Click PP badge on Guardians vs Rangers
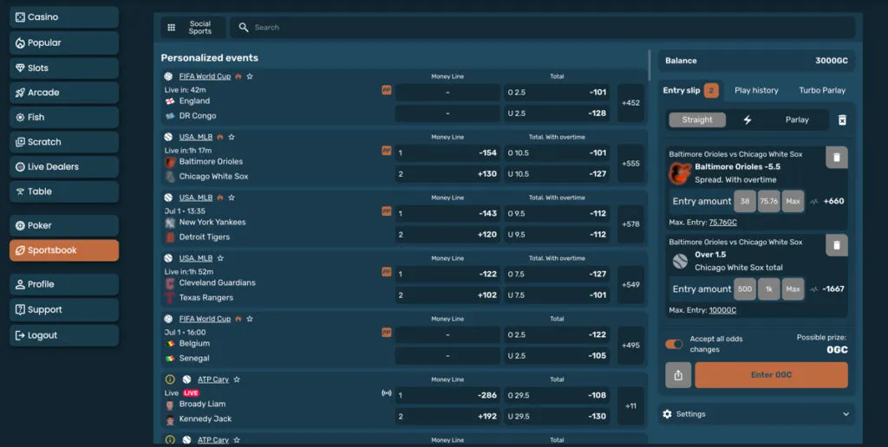 387,272
